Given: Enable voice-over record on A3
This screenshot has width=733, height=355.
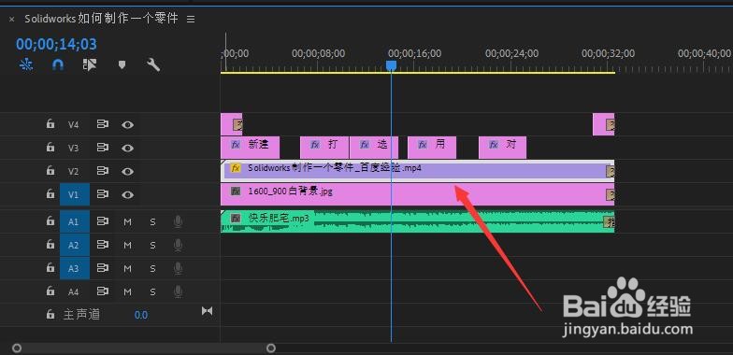Looking at the screenshot, I should pos(178,269).
